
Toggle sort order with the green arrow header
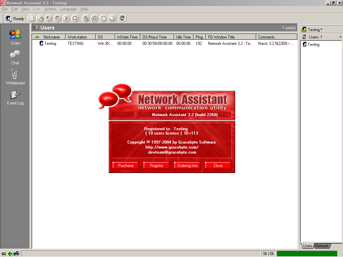point(37,37)
